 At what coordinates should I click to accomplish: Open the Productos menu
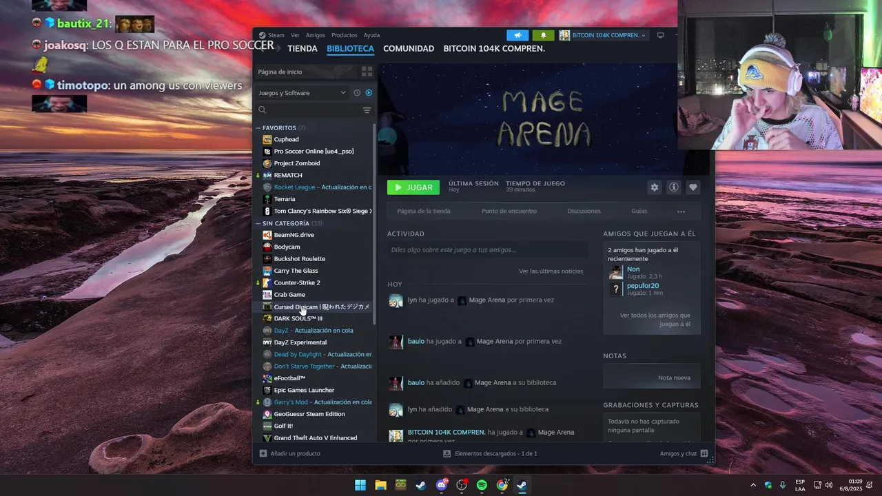[345, 35]
